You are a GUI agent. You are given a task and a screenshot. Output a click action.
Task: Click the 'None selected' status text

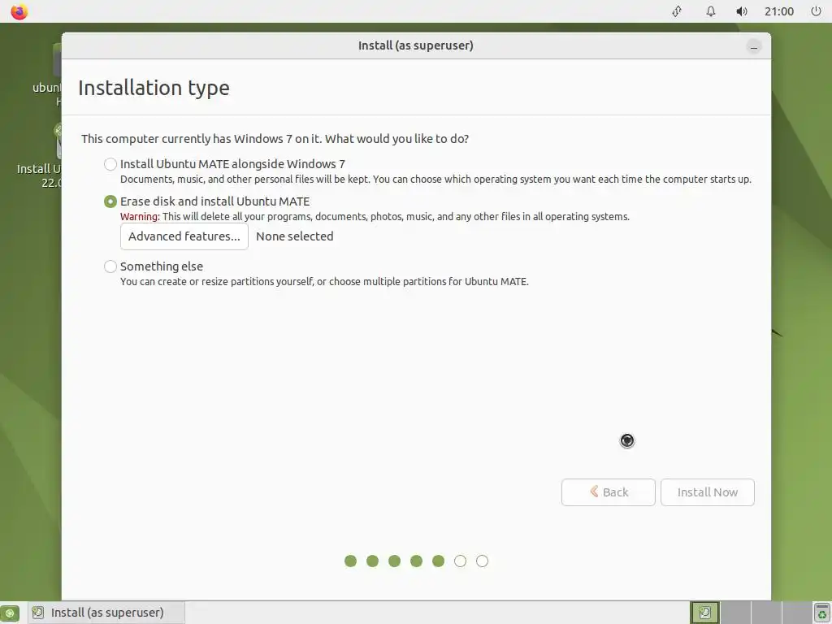click(x=294, y=236)
